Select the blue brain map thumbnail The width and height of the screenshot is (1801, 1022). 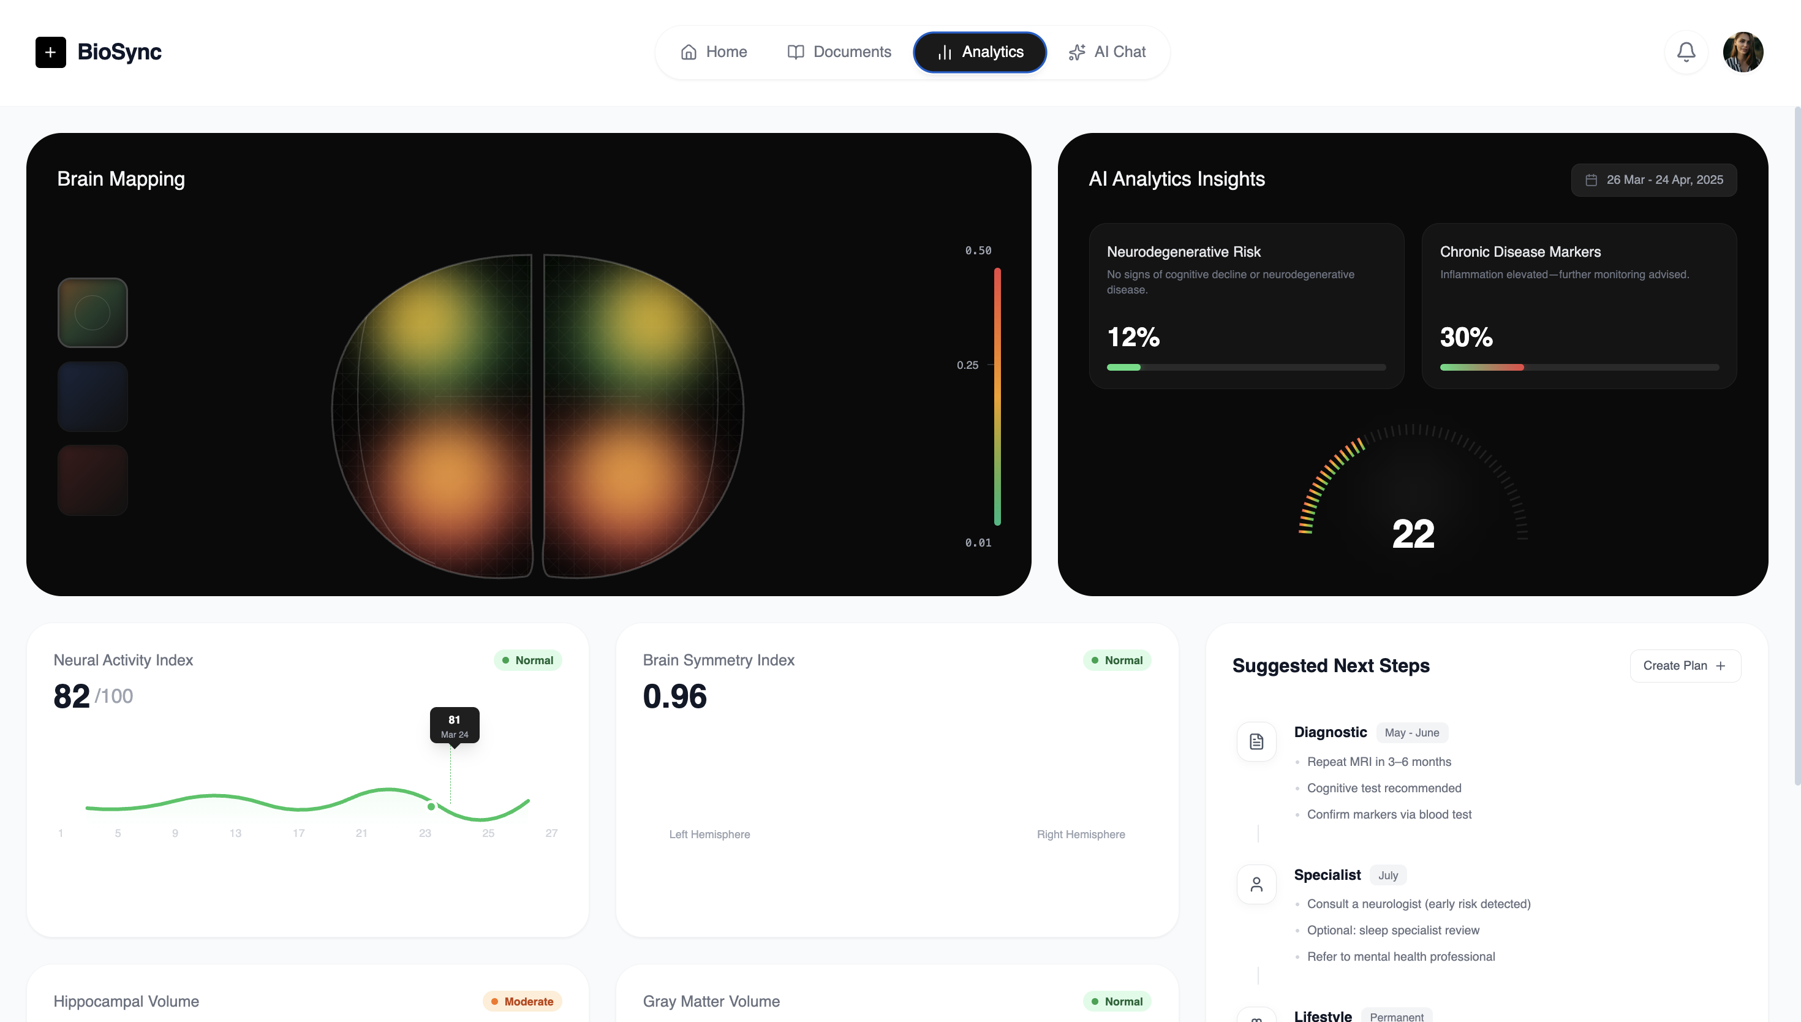click(93, 396)
